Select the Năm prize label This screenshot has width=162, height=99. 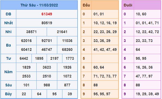pyautogui.click(x=8, y=72)
